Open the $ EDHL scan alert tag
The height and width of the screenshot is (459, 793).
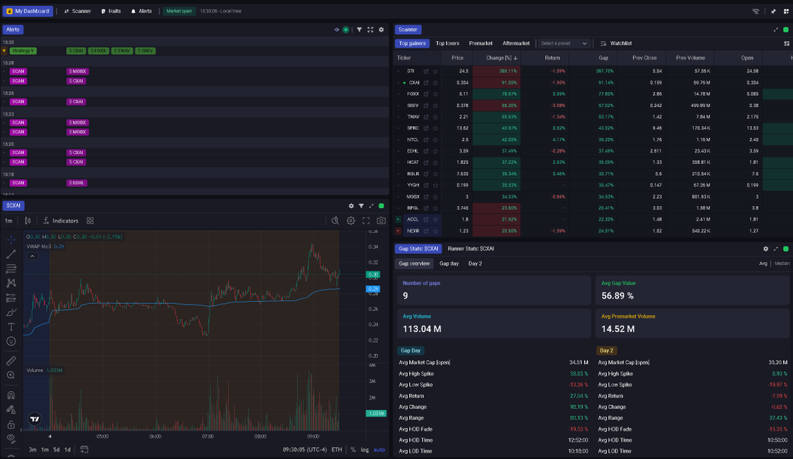pos(77,183)
